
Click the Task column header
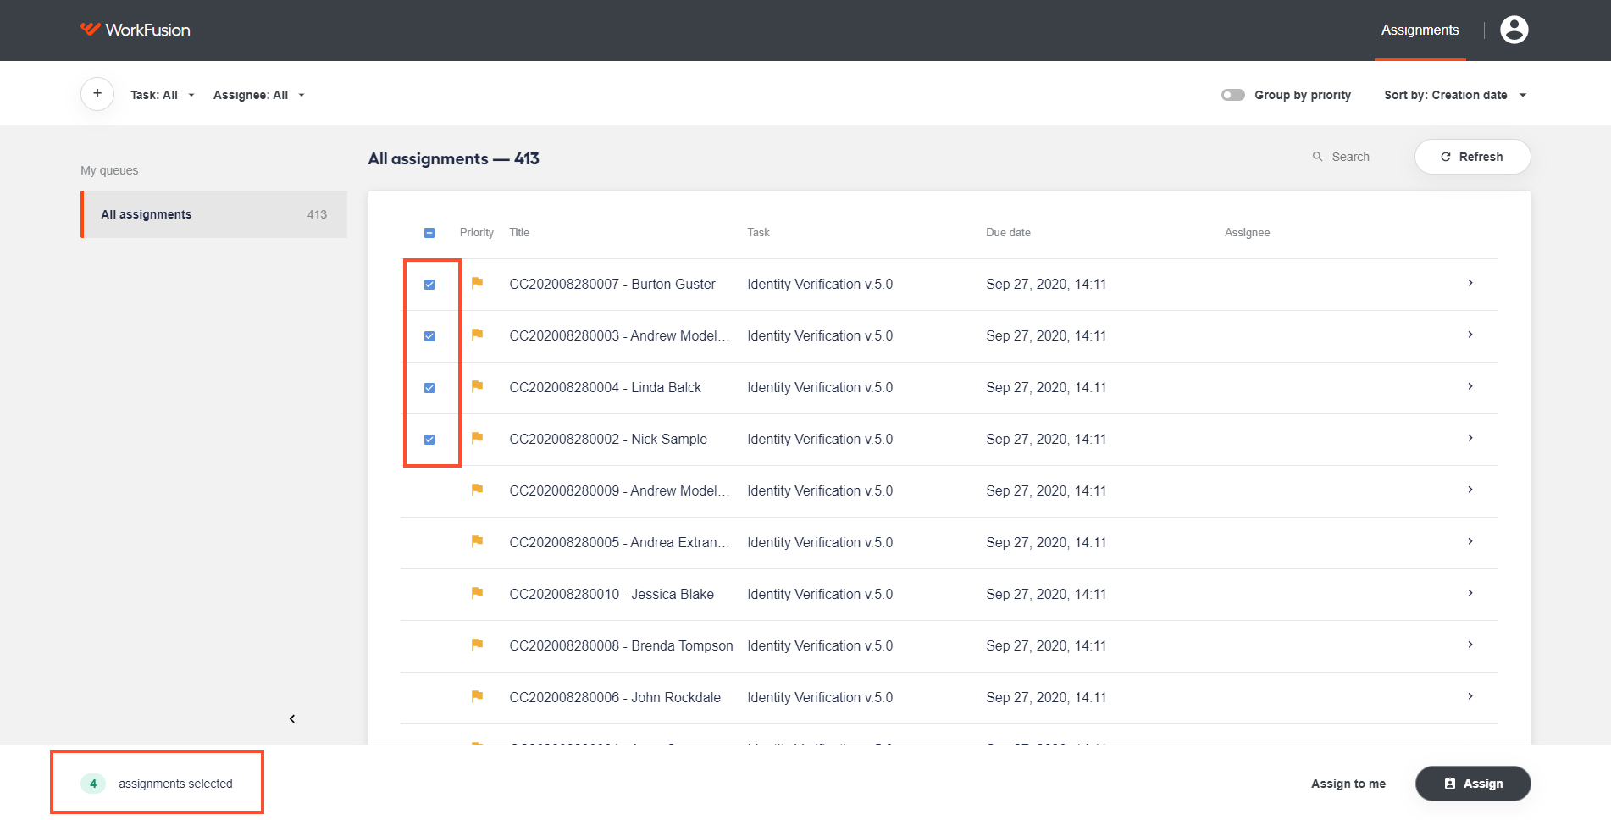coord(758,232)
